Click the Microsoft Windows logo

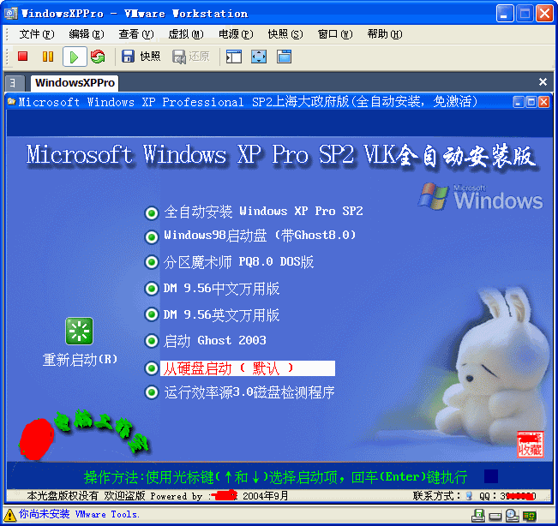click(x=480, y=196)
